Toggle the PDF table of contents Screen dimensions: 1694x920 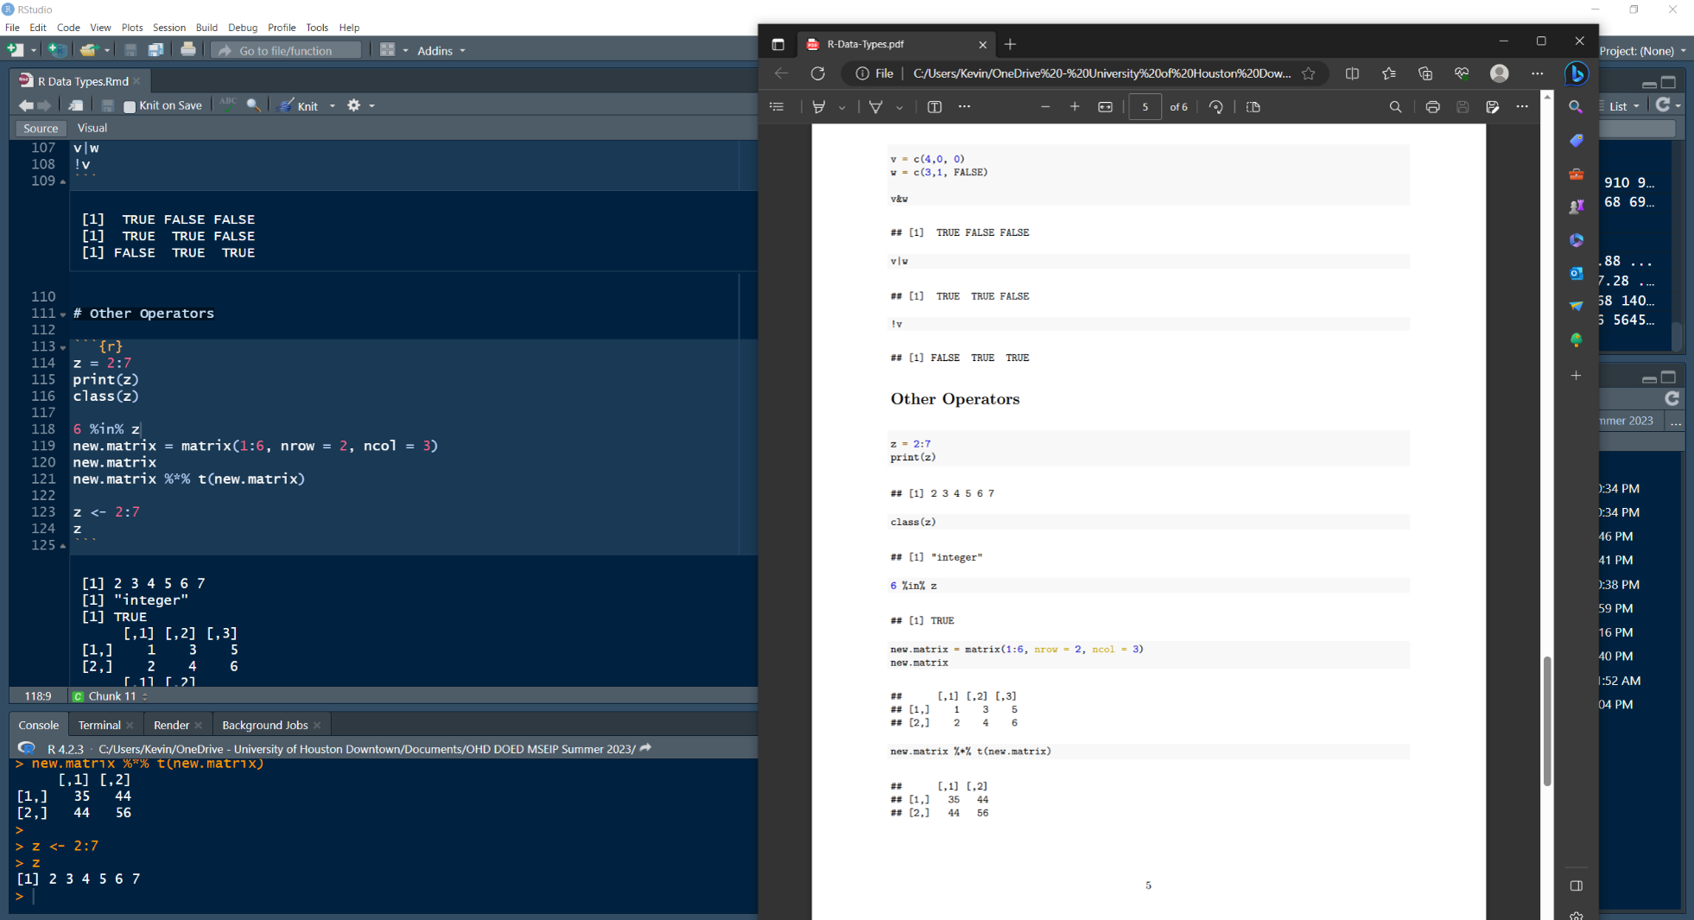click(777, 107)
